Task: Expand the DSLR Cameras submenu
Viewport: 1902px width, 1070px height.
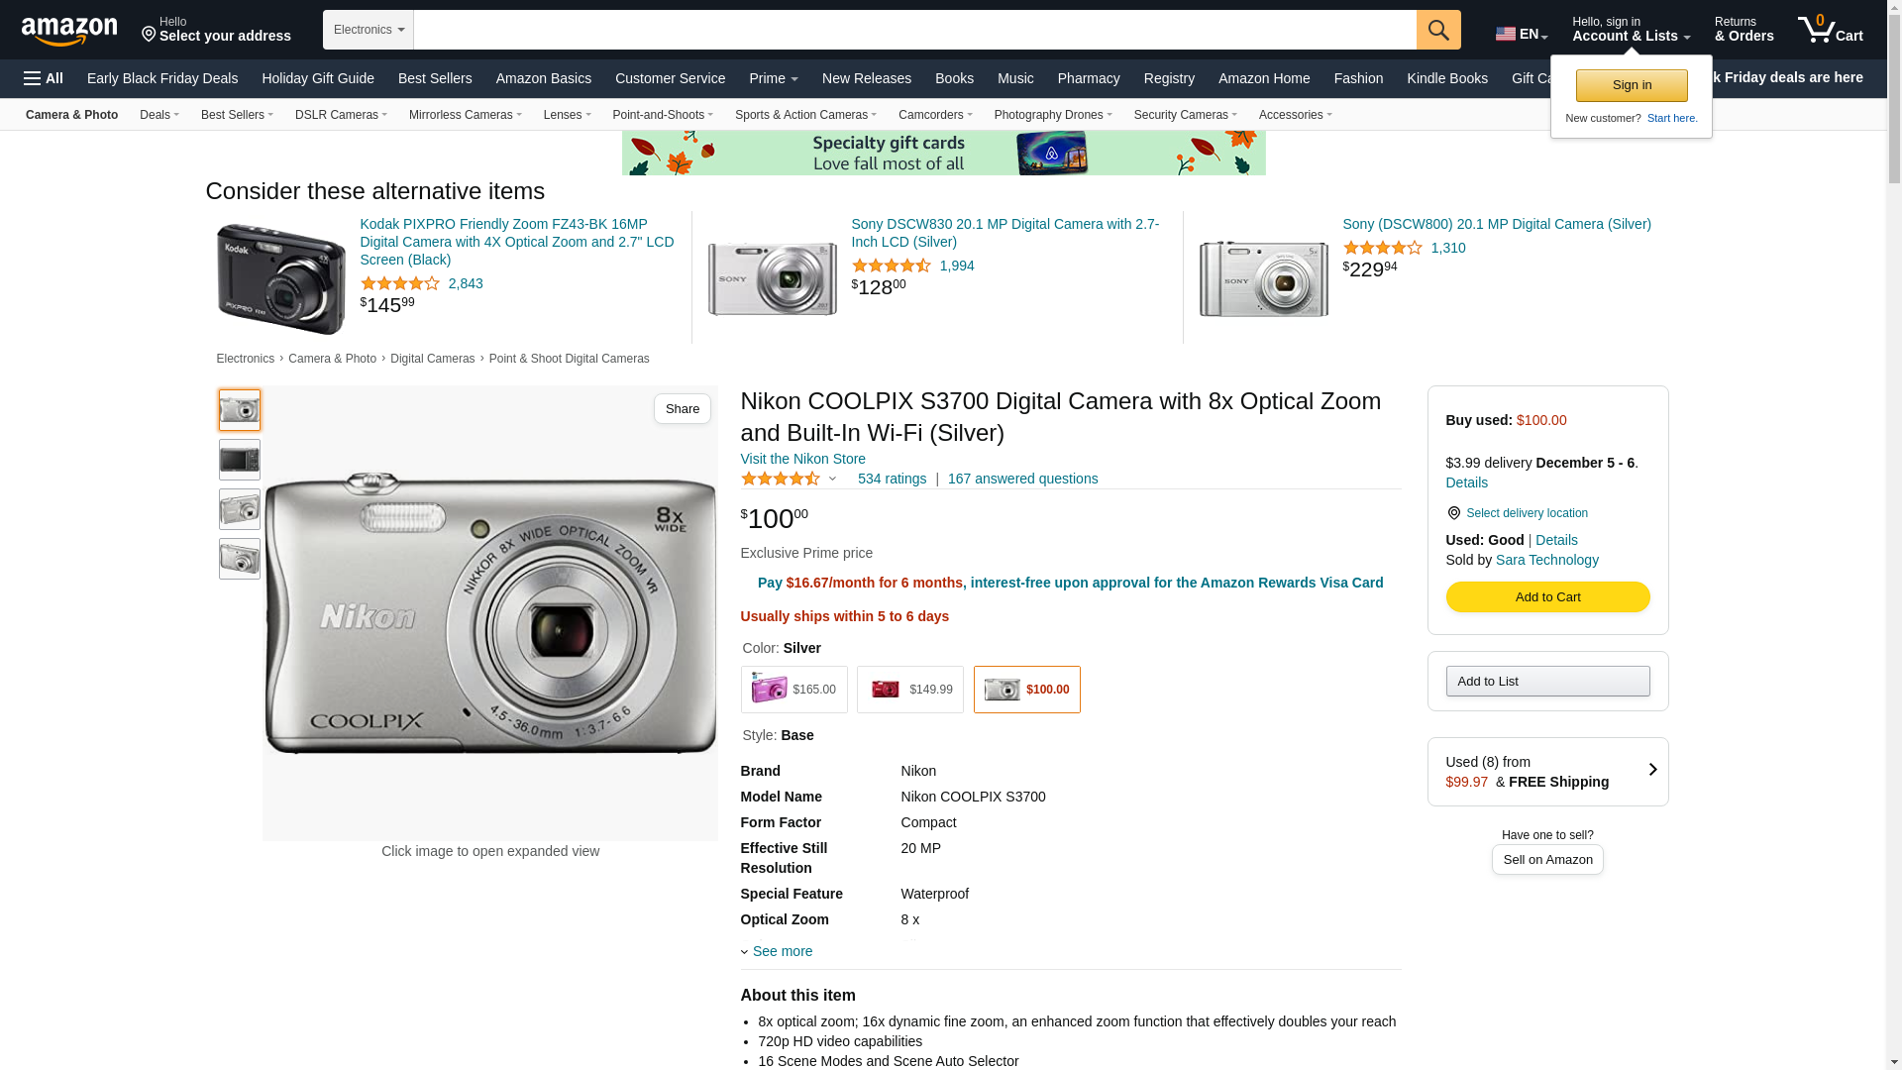Action: click(x=341, y=115)
